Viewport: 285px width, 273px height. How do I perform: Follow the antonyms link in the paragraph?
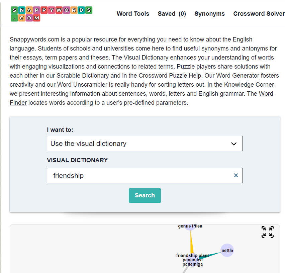pyautogui.click(x=255, y=49)
